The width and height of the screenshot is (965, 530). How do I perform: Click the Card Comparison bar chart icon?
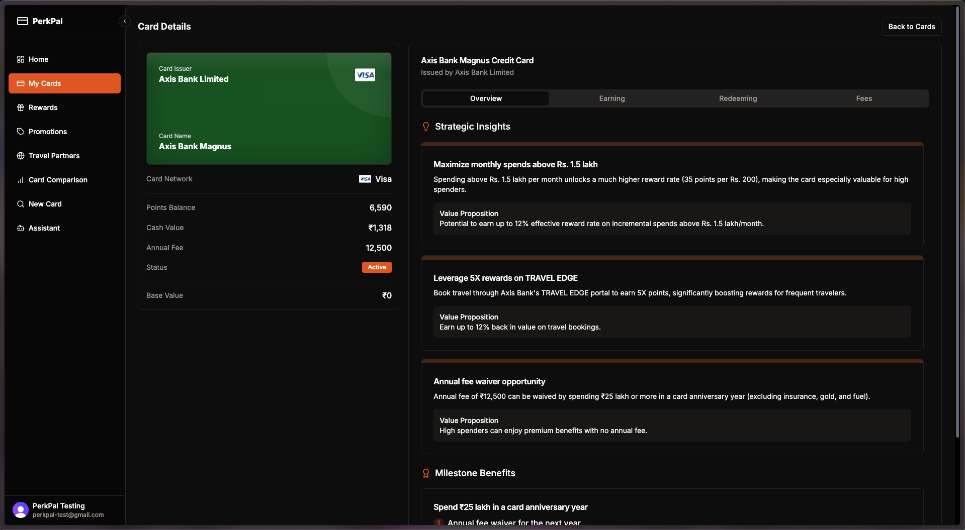pyautogui.click(x=21, y=180)
